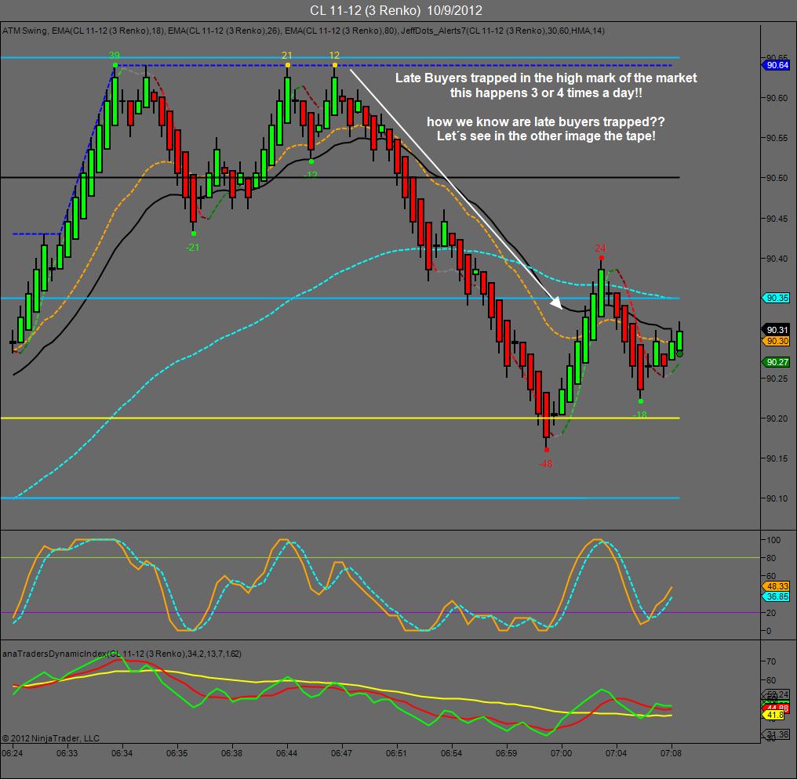The height and width of the screenshot is (779, 797).
Task: Select the white trend arrow annotation
Action: tap(456, 189)
